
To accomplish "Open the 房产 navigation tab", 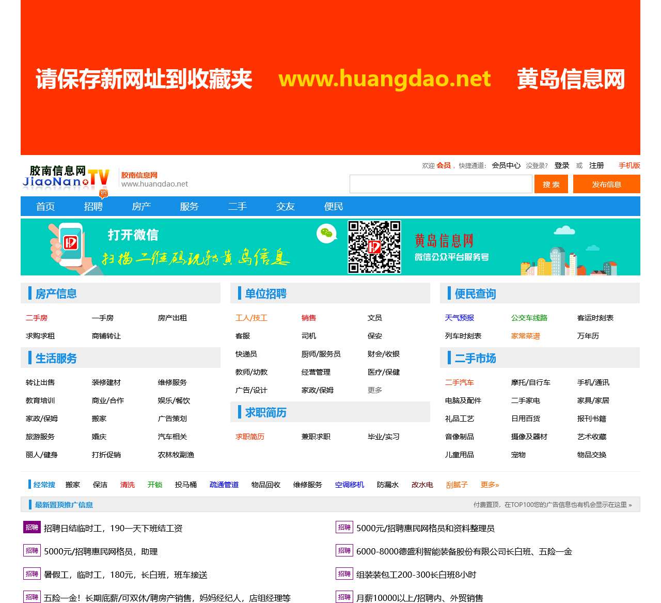I will (141, 207).
